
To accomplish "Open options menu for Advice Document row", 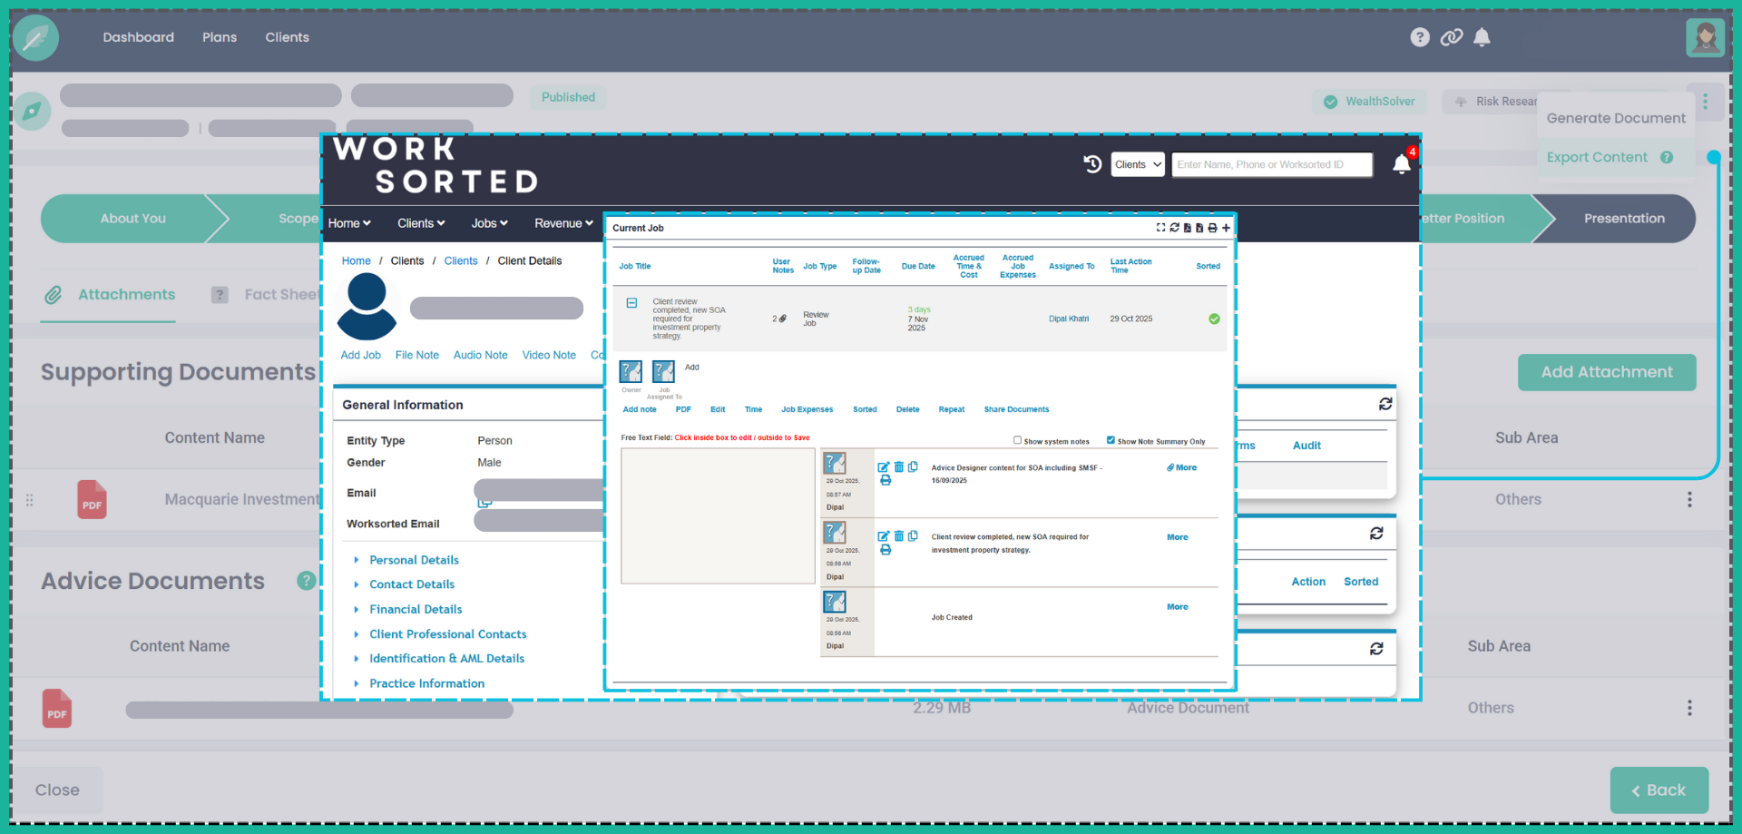I will (x=1689, y=708).
